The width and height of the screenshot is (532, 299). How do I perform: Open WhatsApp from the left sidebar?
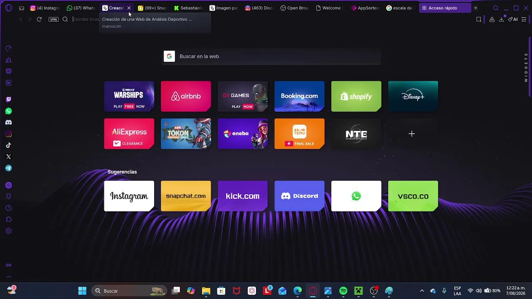coord(8,111)
